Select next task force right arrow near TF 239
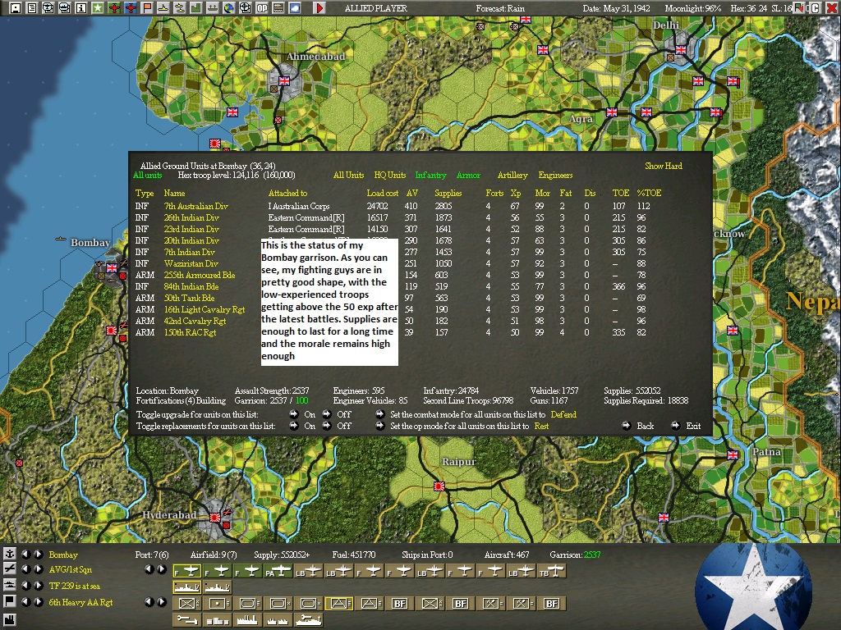This screenshot has height=630, width=841. point(39,586)
